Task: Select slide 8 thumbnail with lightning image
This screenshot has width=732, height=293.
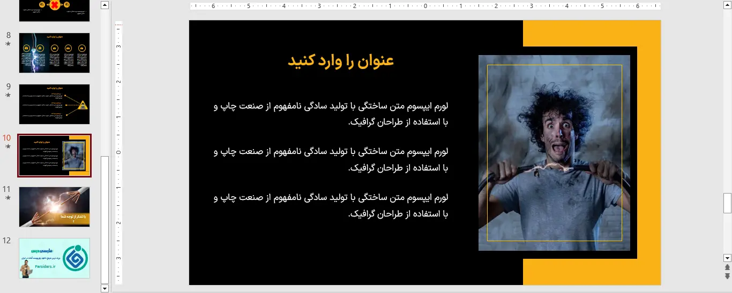Action: pyautogui.click(x=54, y=53)
